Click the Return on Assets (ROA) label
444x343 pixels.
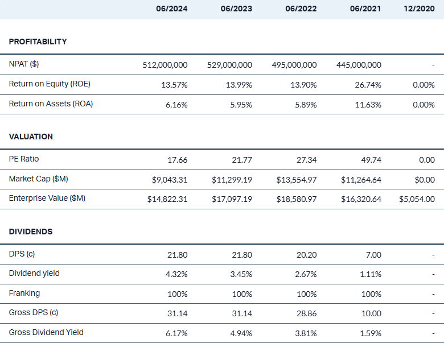click(51, 104)
